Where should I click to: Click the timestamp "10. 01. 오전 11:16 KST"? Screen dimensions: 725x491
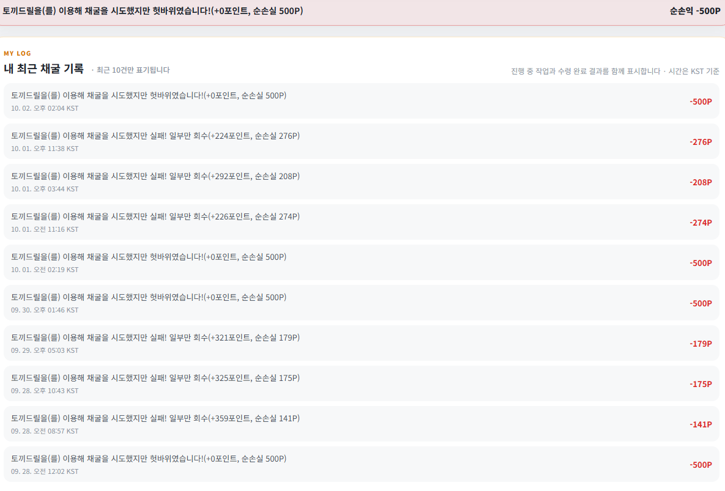tap(45, 229)
